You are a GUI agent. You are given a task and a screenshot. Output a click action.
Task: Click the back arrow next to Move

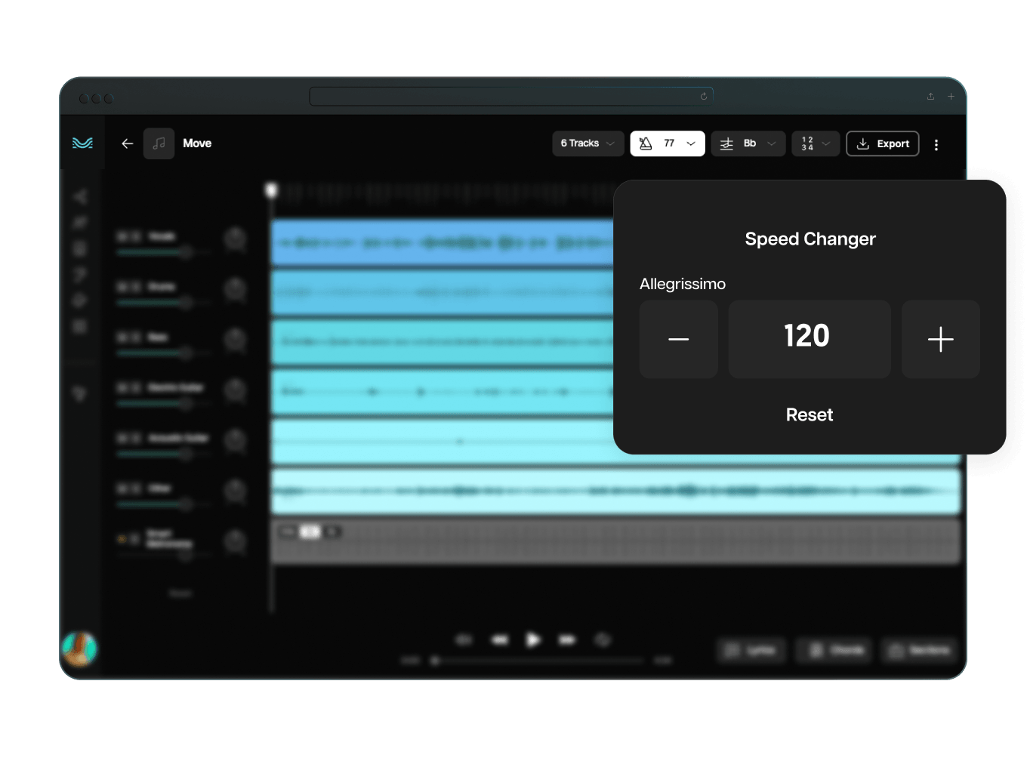[x=127, y=143]
